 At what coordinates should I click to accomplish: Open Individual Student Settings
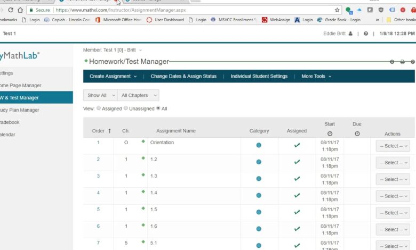click(259, 76)
